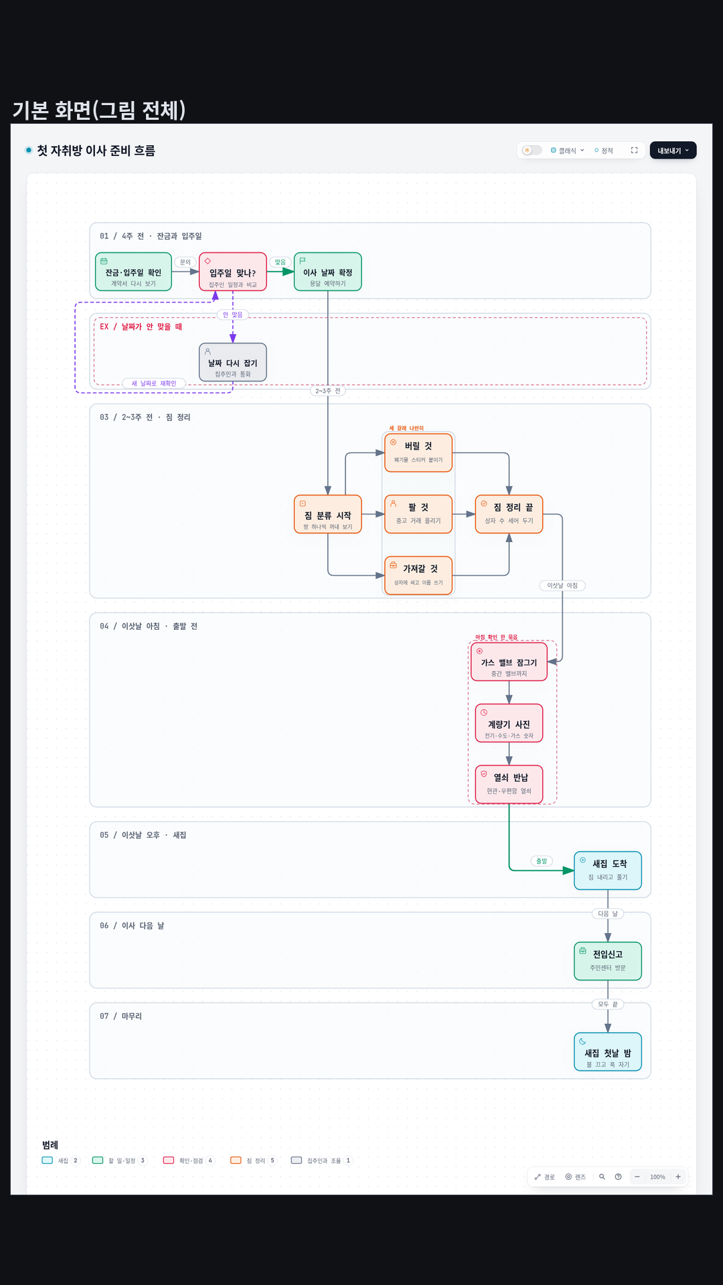Open the 내보내기 export menu
The width and height of the screenshot is (723, 1285).
673,151
